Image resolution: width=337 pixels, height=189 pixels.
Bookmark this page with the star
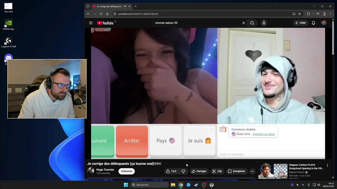tap(300, 14)
